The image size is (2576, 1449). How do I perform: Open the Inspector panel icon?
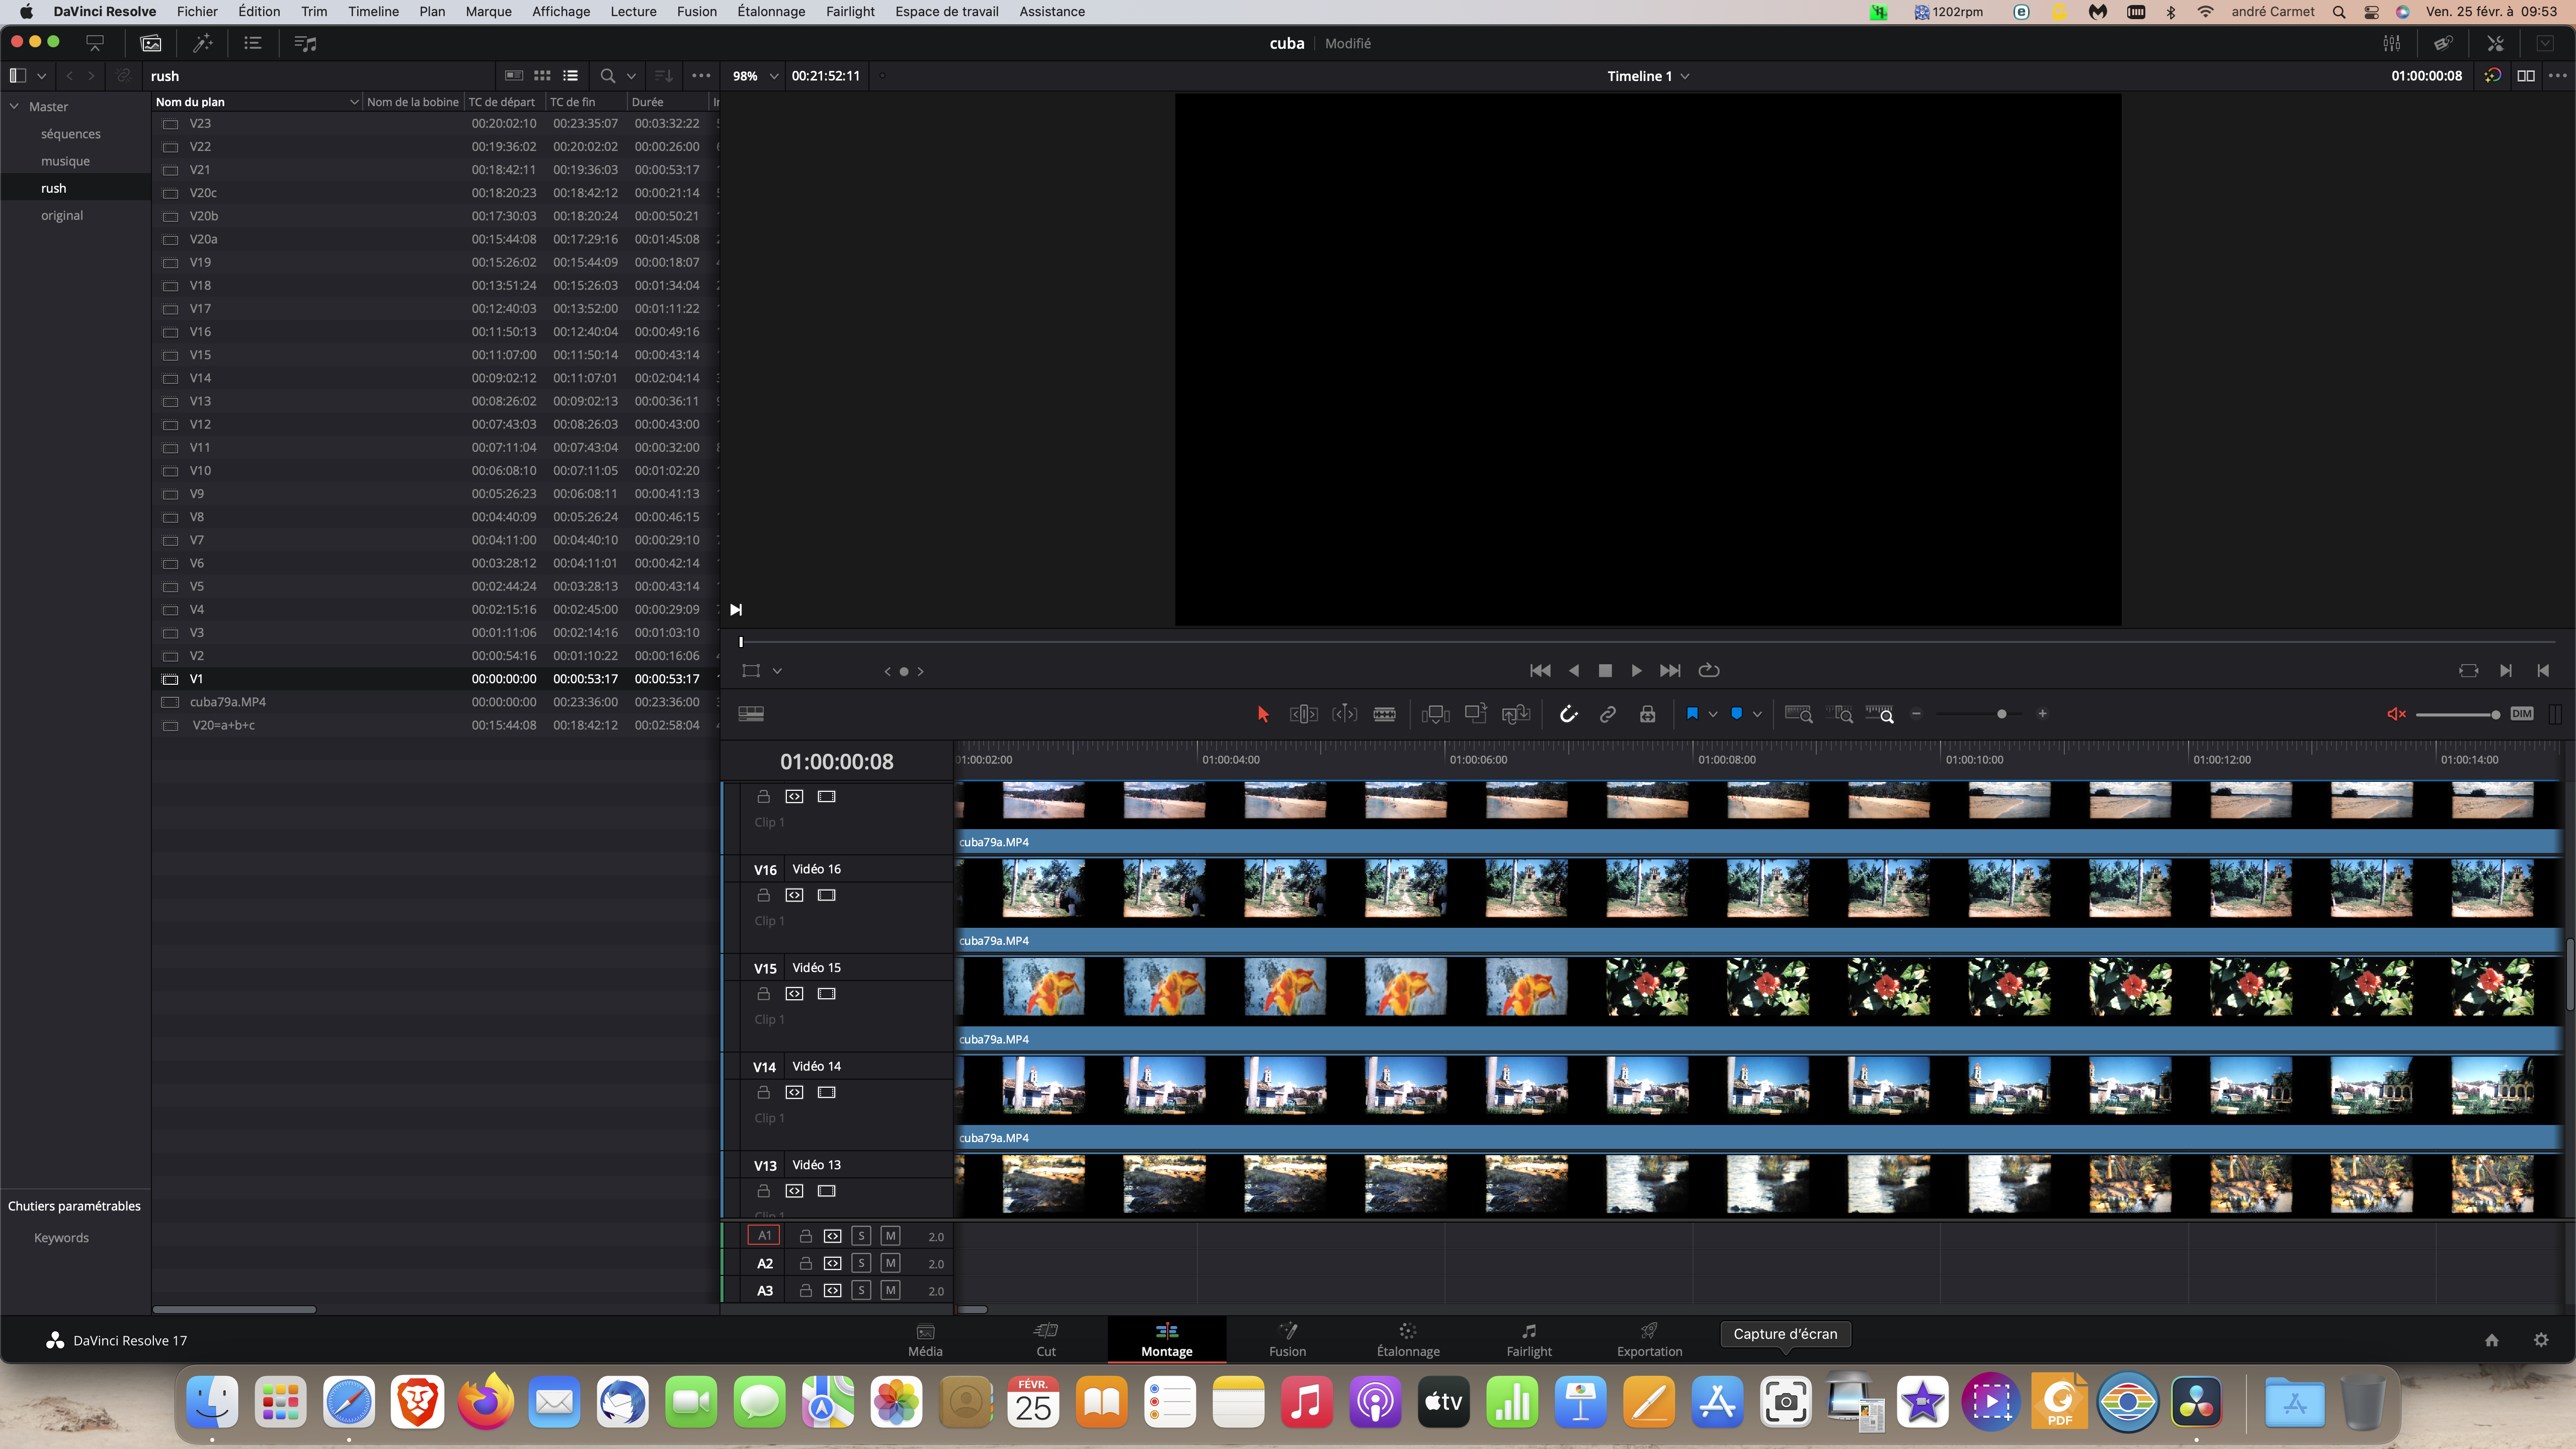click(x=2495, y=43)
